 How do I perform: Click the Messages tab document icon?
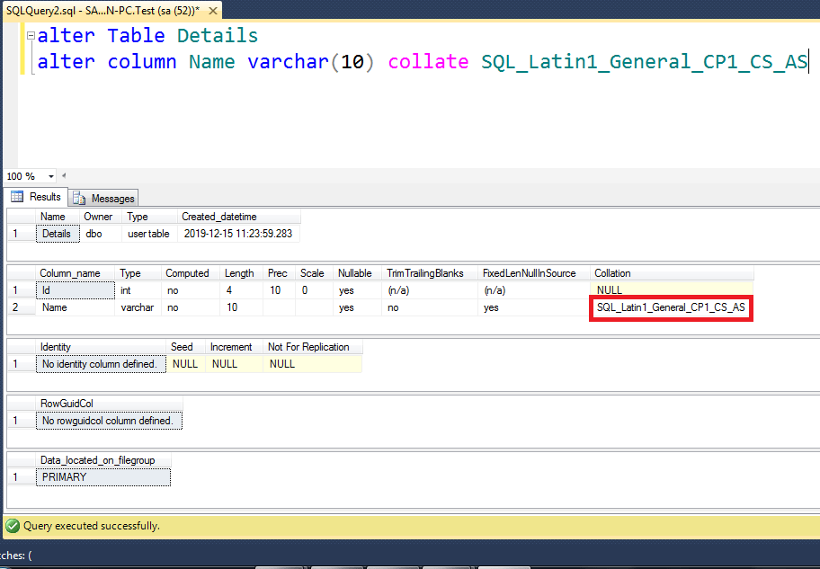79,198
